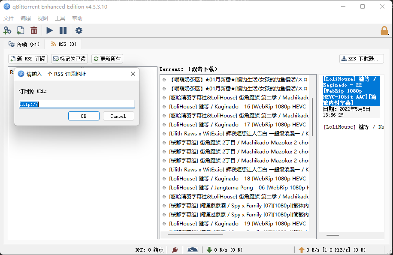Click the 订阅源 URL input field
This screenshot has height=255, width=393.
coord(77,104)
